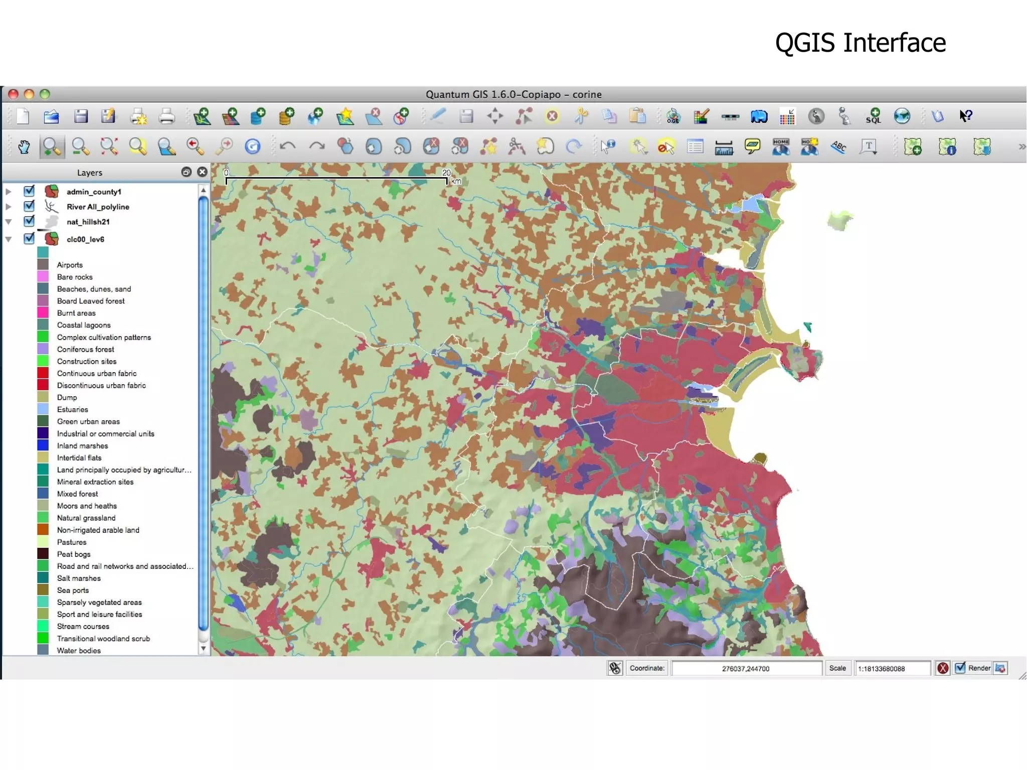The height and width of the screenshot is (770, 1027).
Task: Click the Refresh map icon
Action: click(252, 146)
